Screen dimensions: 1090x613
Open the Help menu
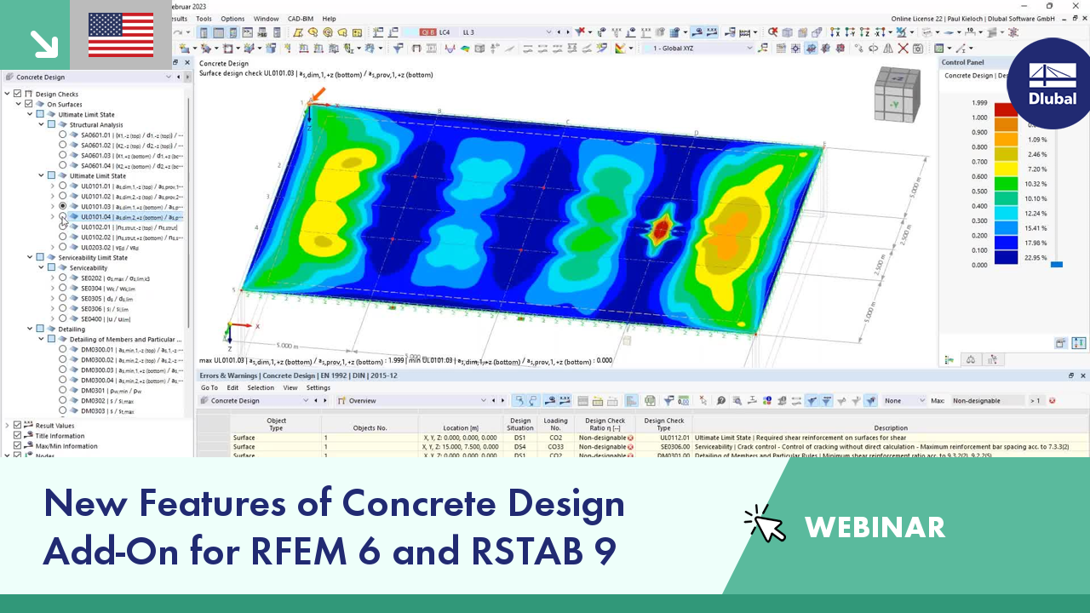[329, 19]
